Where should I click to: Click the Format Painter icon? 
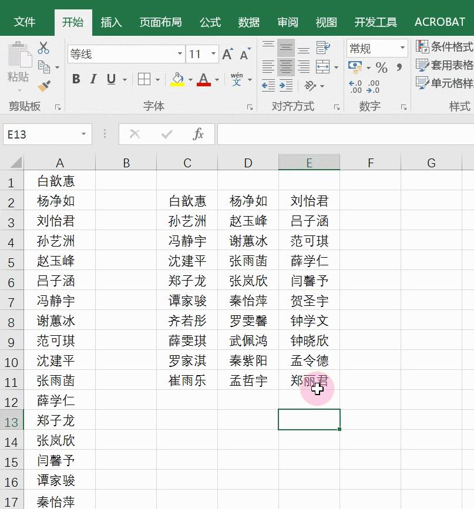43,85
